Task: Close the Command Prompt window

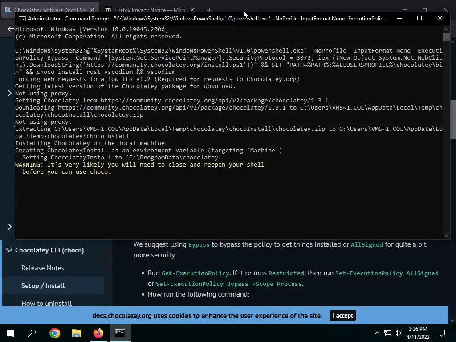Action: (440, 18)
